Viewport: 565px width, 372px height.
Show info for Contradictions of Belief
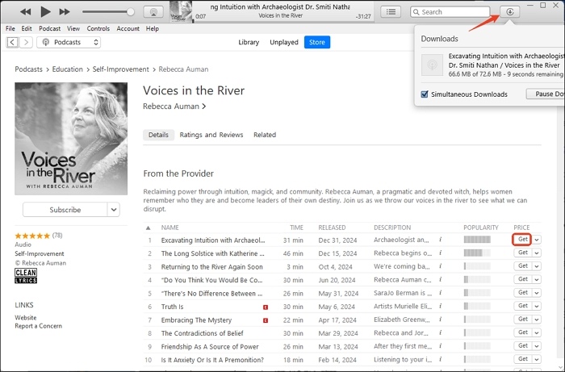(x=441, y=332)
